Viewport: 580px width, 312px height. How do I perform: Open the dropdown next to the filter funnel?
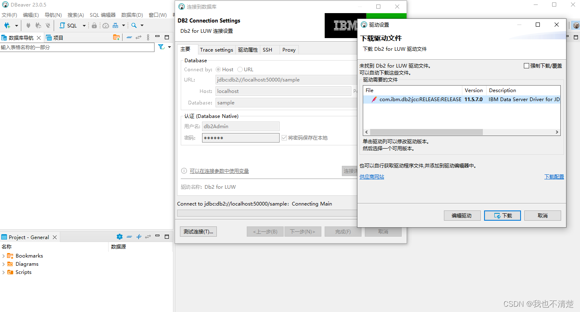169,47
